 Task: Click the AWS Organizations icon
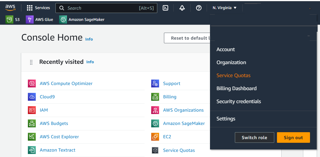[x=155, y=110]
